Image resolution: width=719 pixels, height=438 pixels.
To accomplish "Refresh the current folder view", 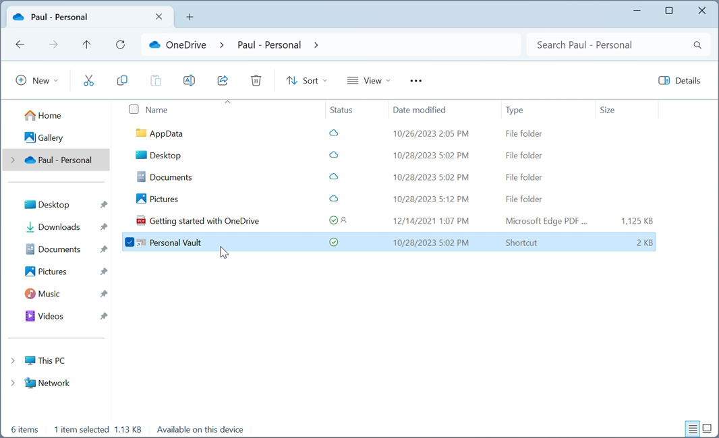I will 120,45.
